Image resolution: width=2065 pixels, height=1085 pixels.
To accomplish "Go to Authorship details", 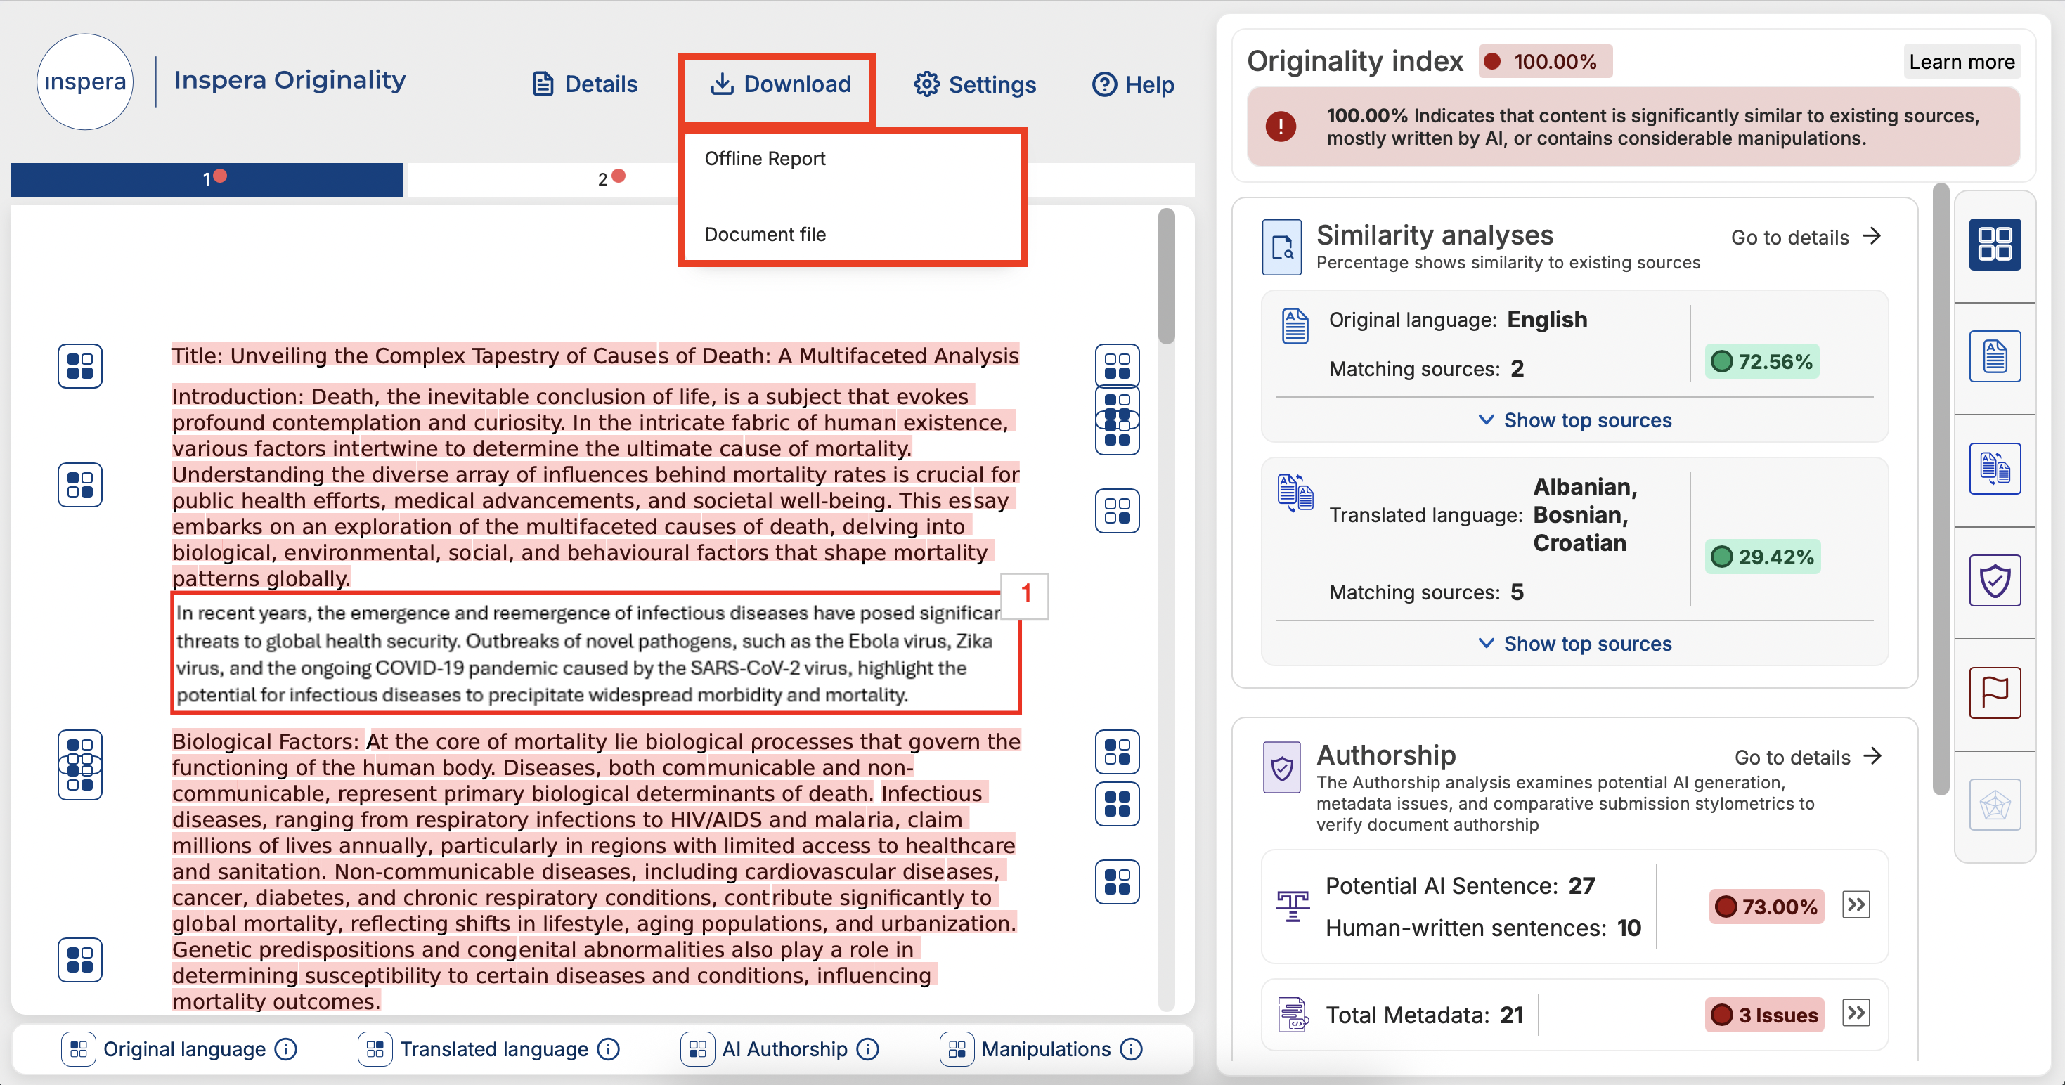I will [1807, 758].
